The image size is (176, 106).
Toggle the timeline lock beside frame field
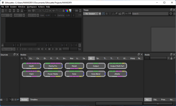point(2,45)
